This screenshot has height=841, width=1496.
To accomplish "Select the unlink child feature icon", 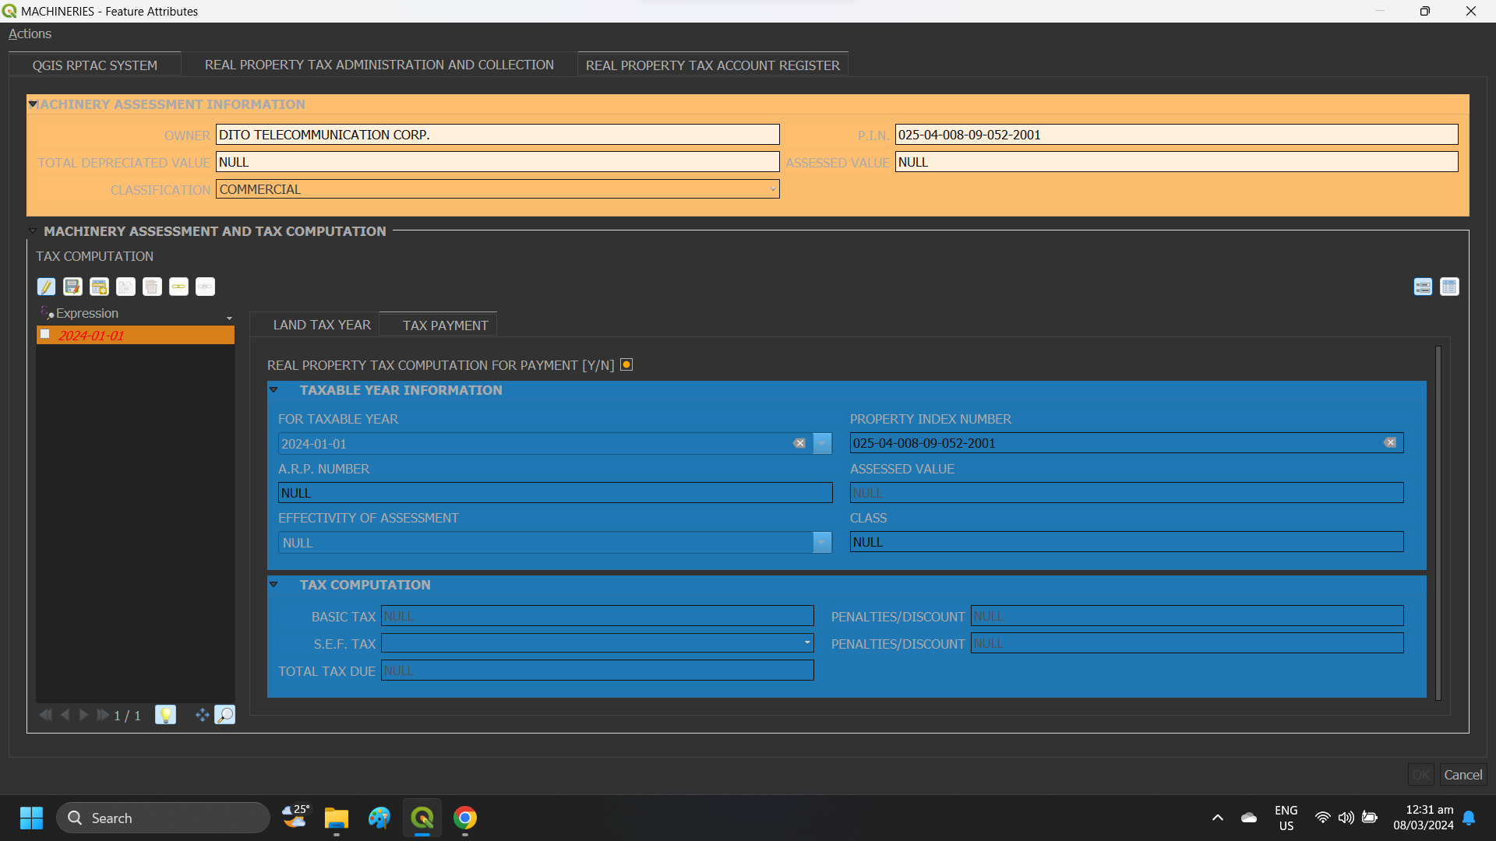I will coord(205,287).
